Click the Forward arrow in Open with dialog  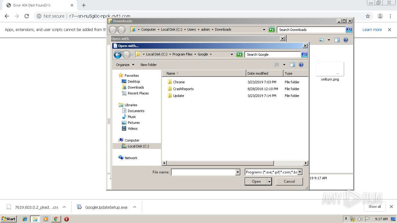126,55
